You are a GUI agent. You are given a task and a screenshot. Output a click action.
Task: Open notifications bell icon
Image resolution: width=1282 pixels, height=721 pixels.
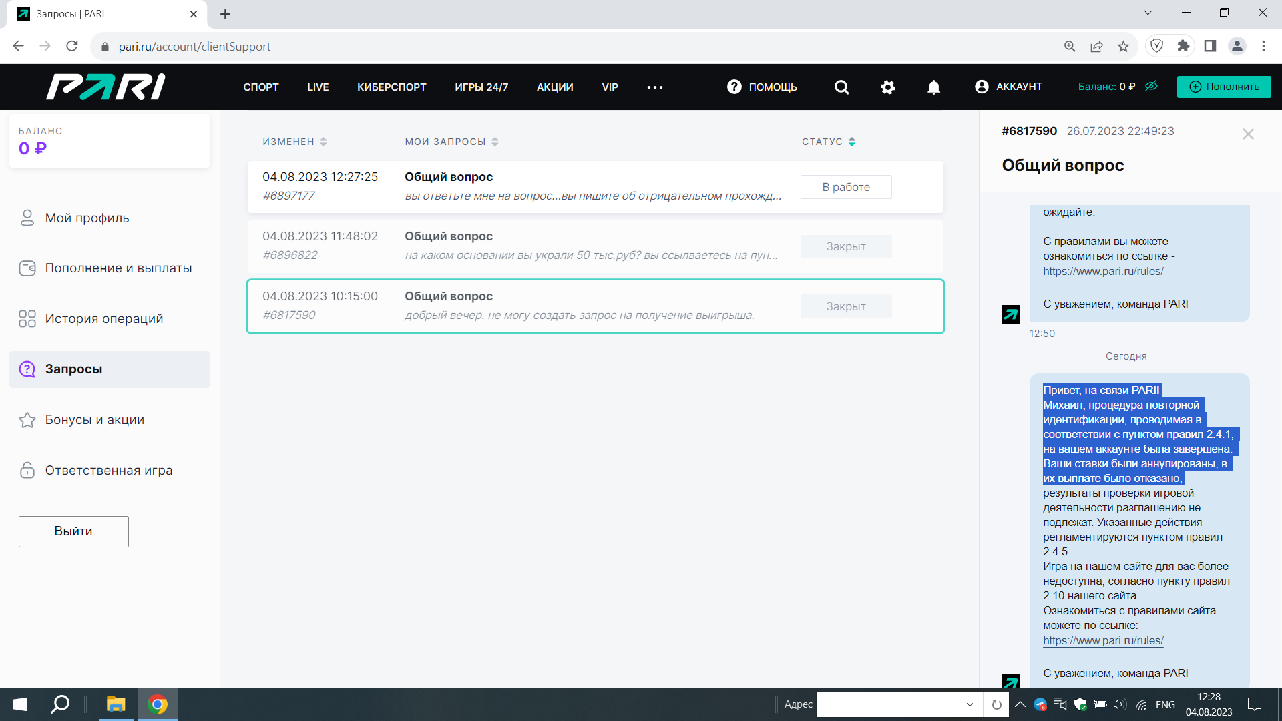pos(933,87)
